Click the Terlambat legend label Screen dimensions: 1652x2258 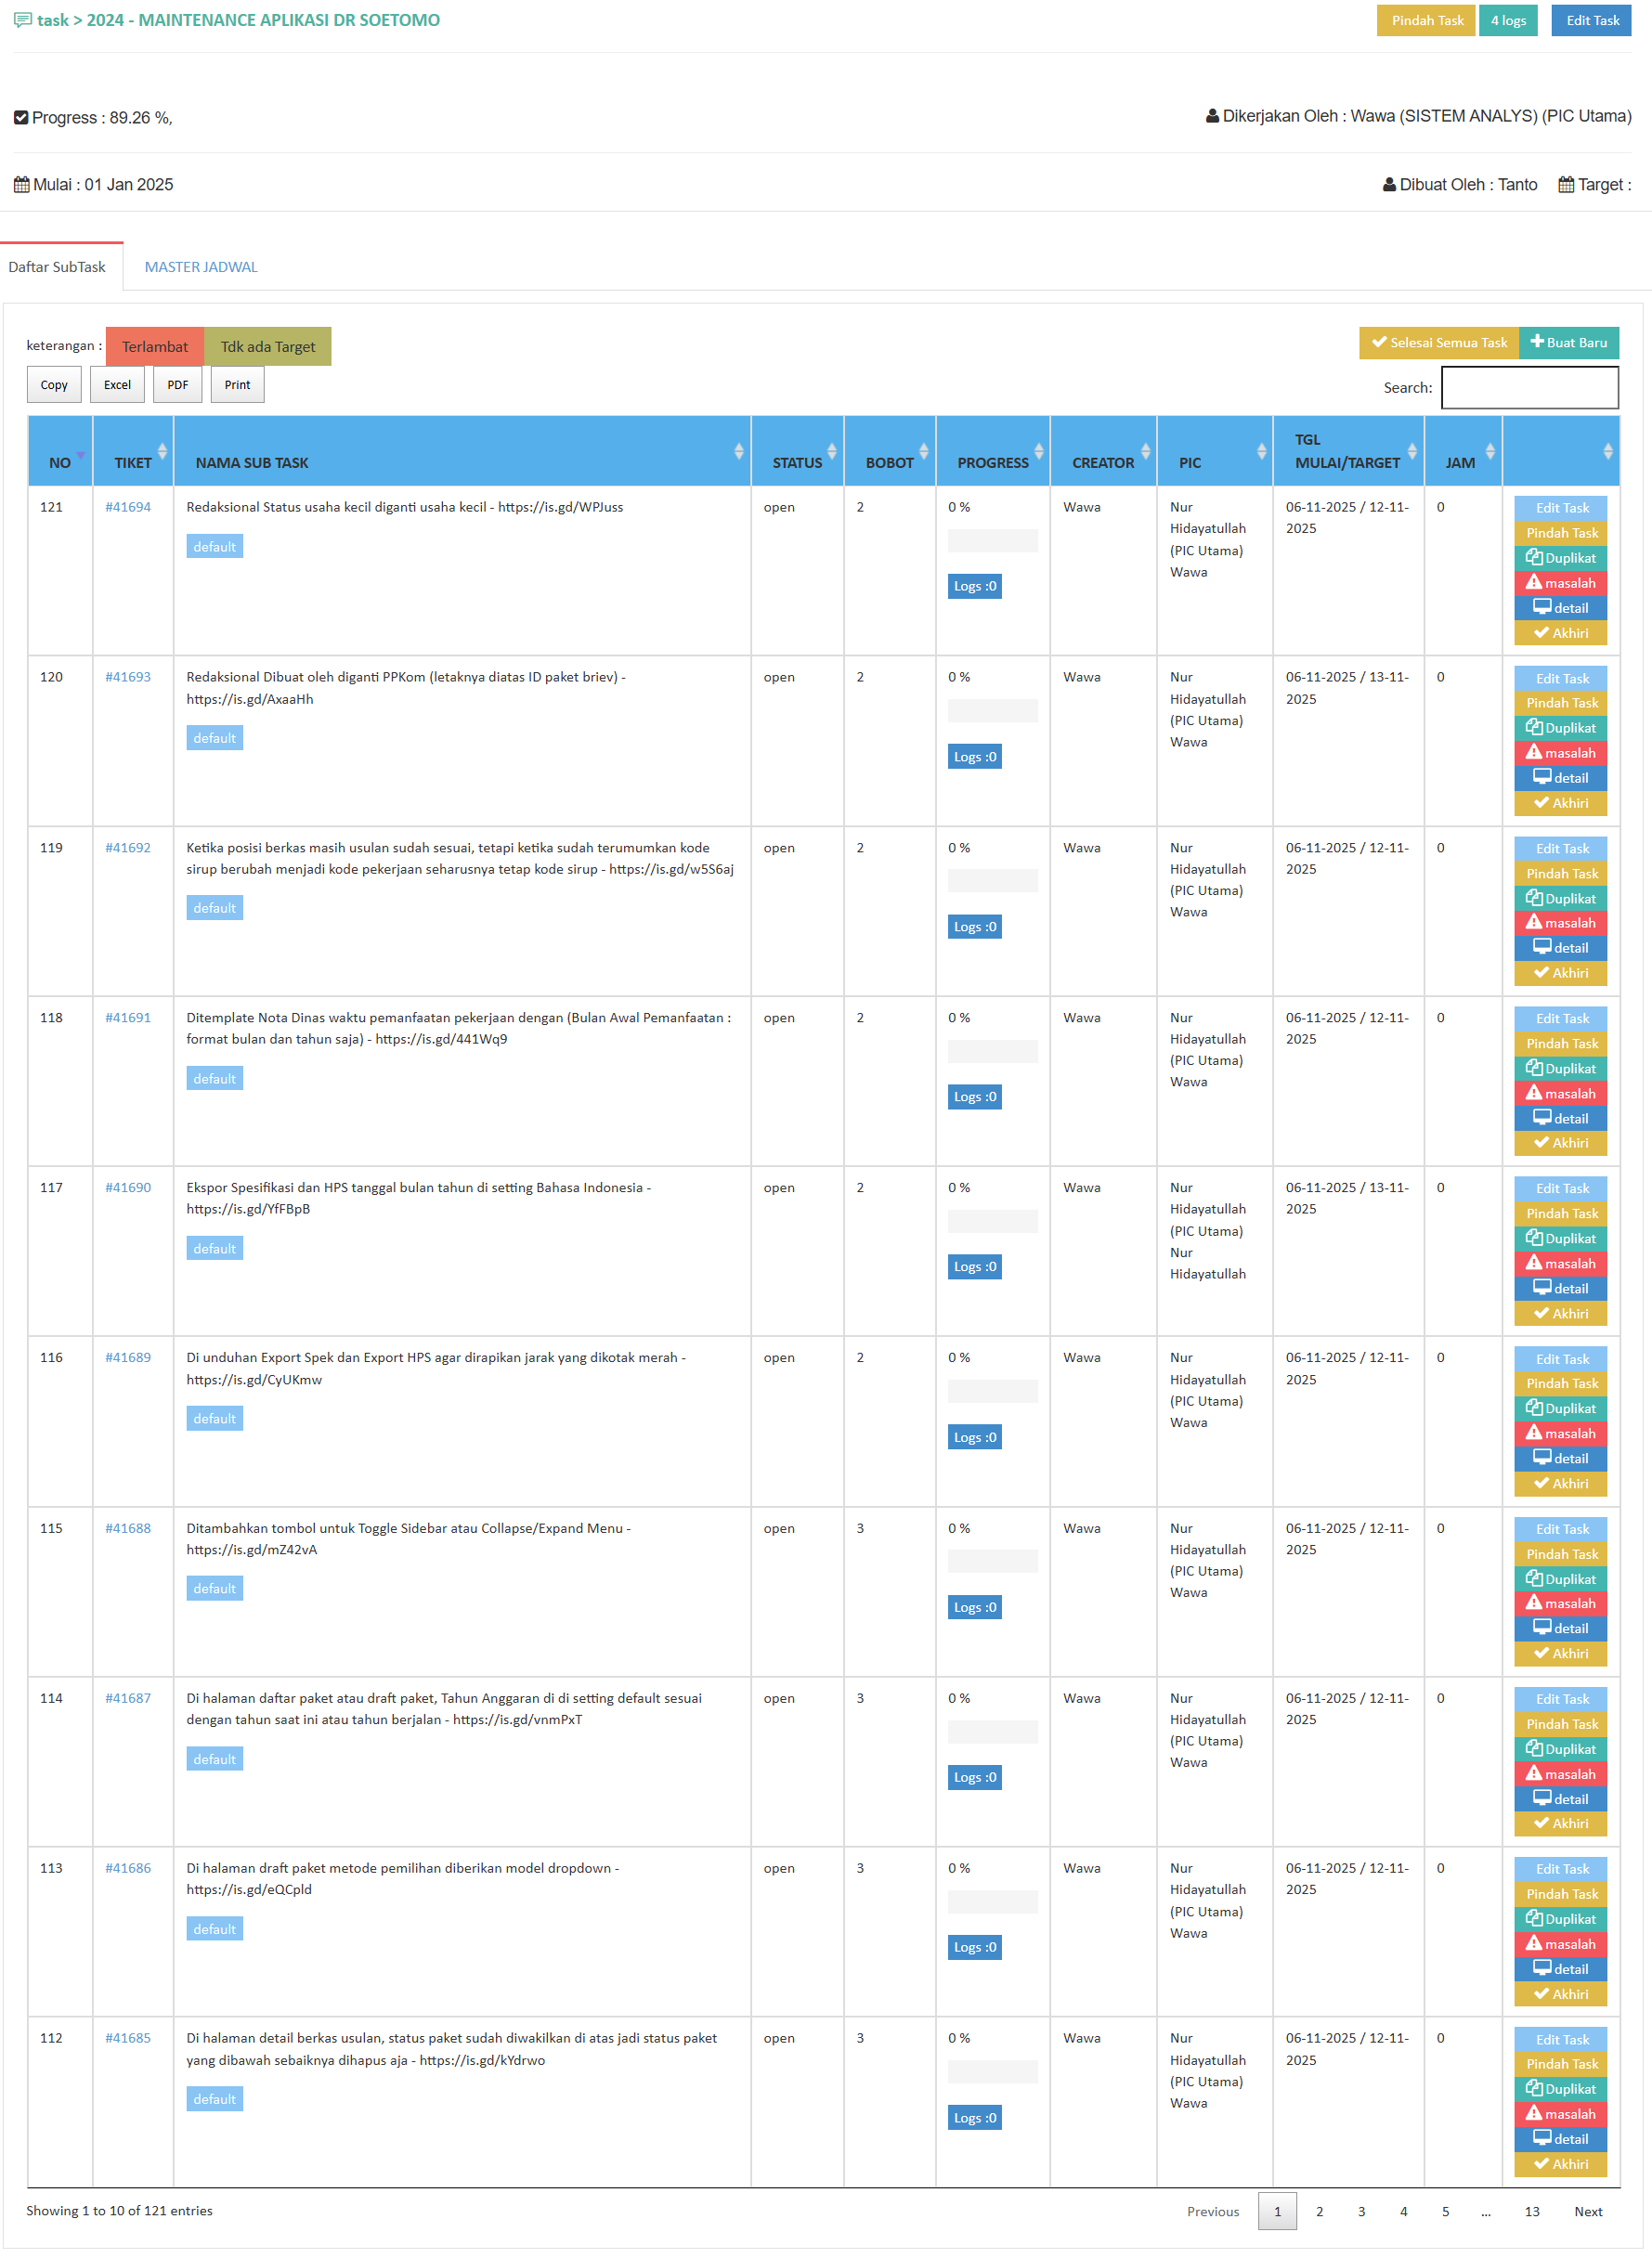[155, 347]
